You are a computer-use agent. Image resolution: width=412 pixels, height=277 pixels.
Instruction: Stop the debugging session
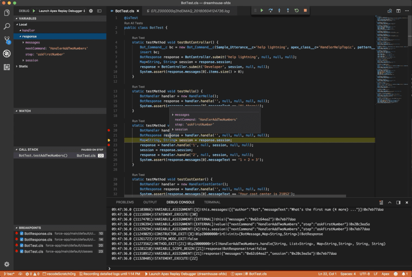pyautogui.click(x=305, y=10)
